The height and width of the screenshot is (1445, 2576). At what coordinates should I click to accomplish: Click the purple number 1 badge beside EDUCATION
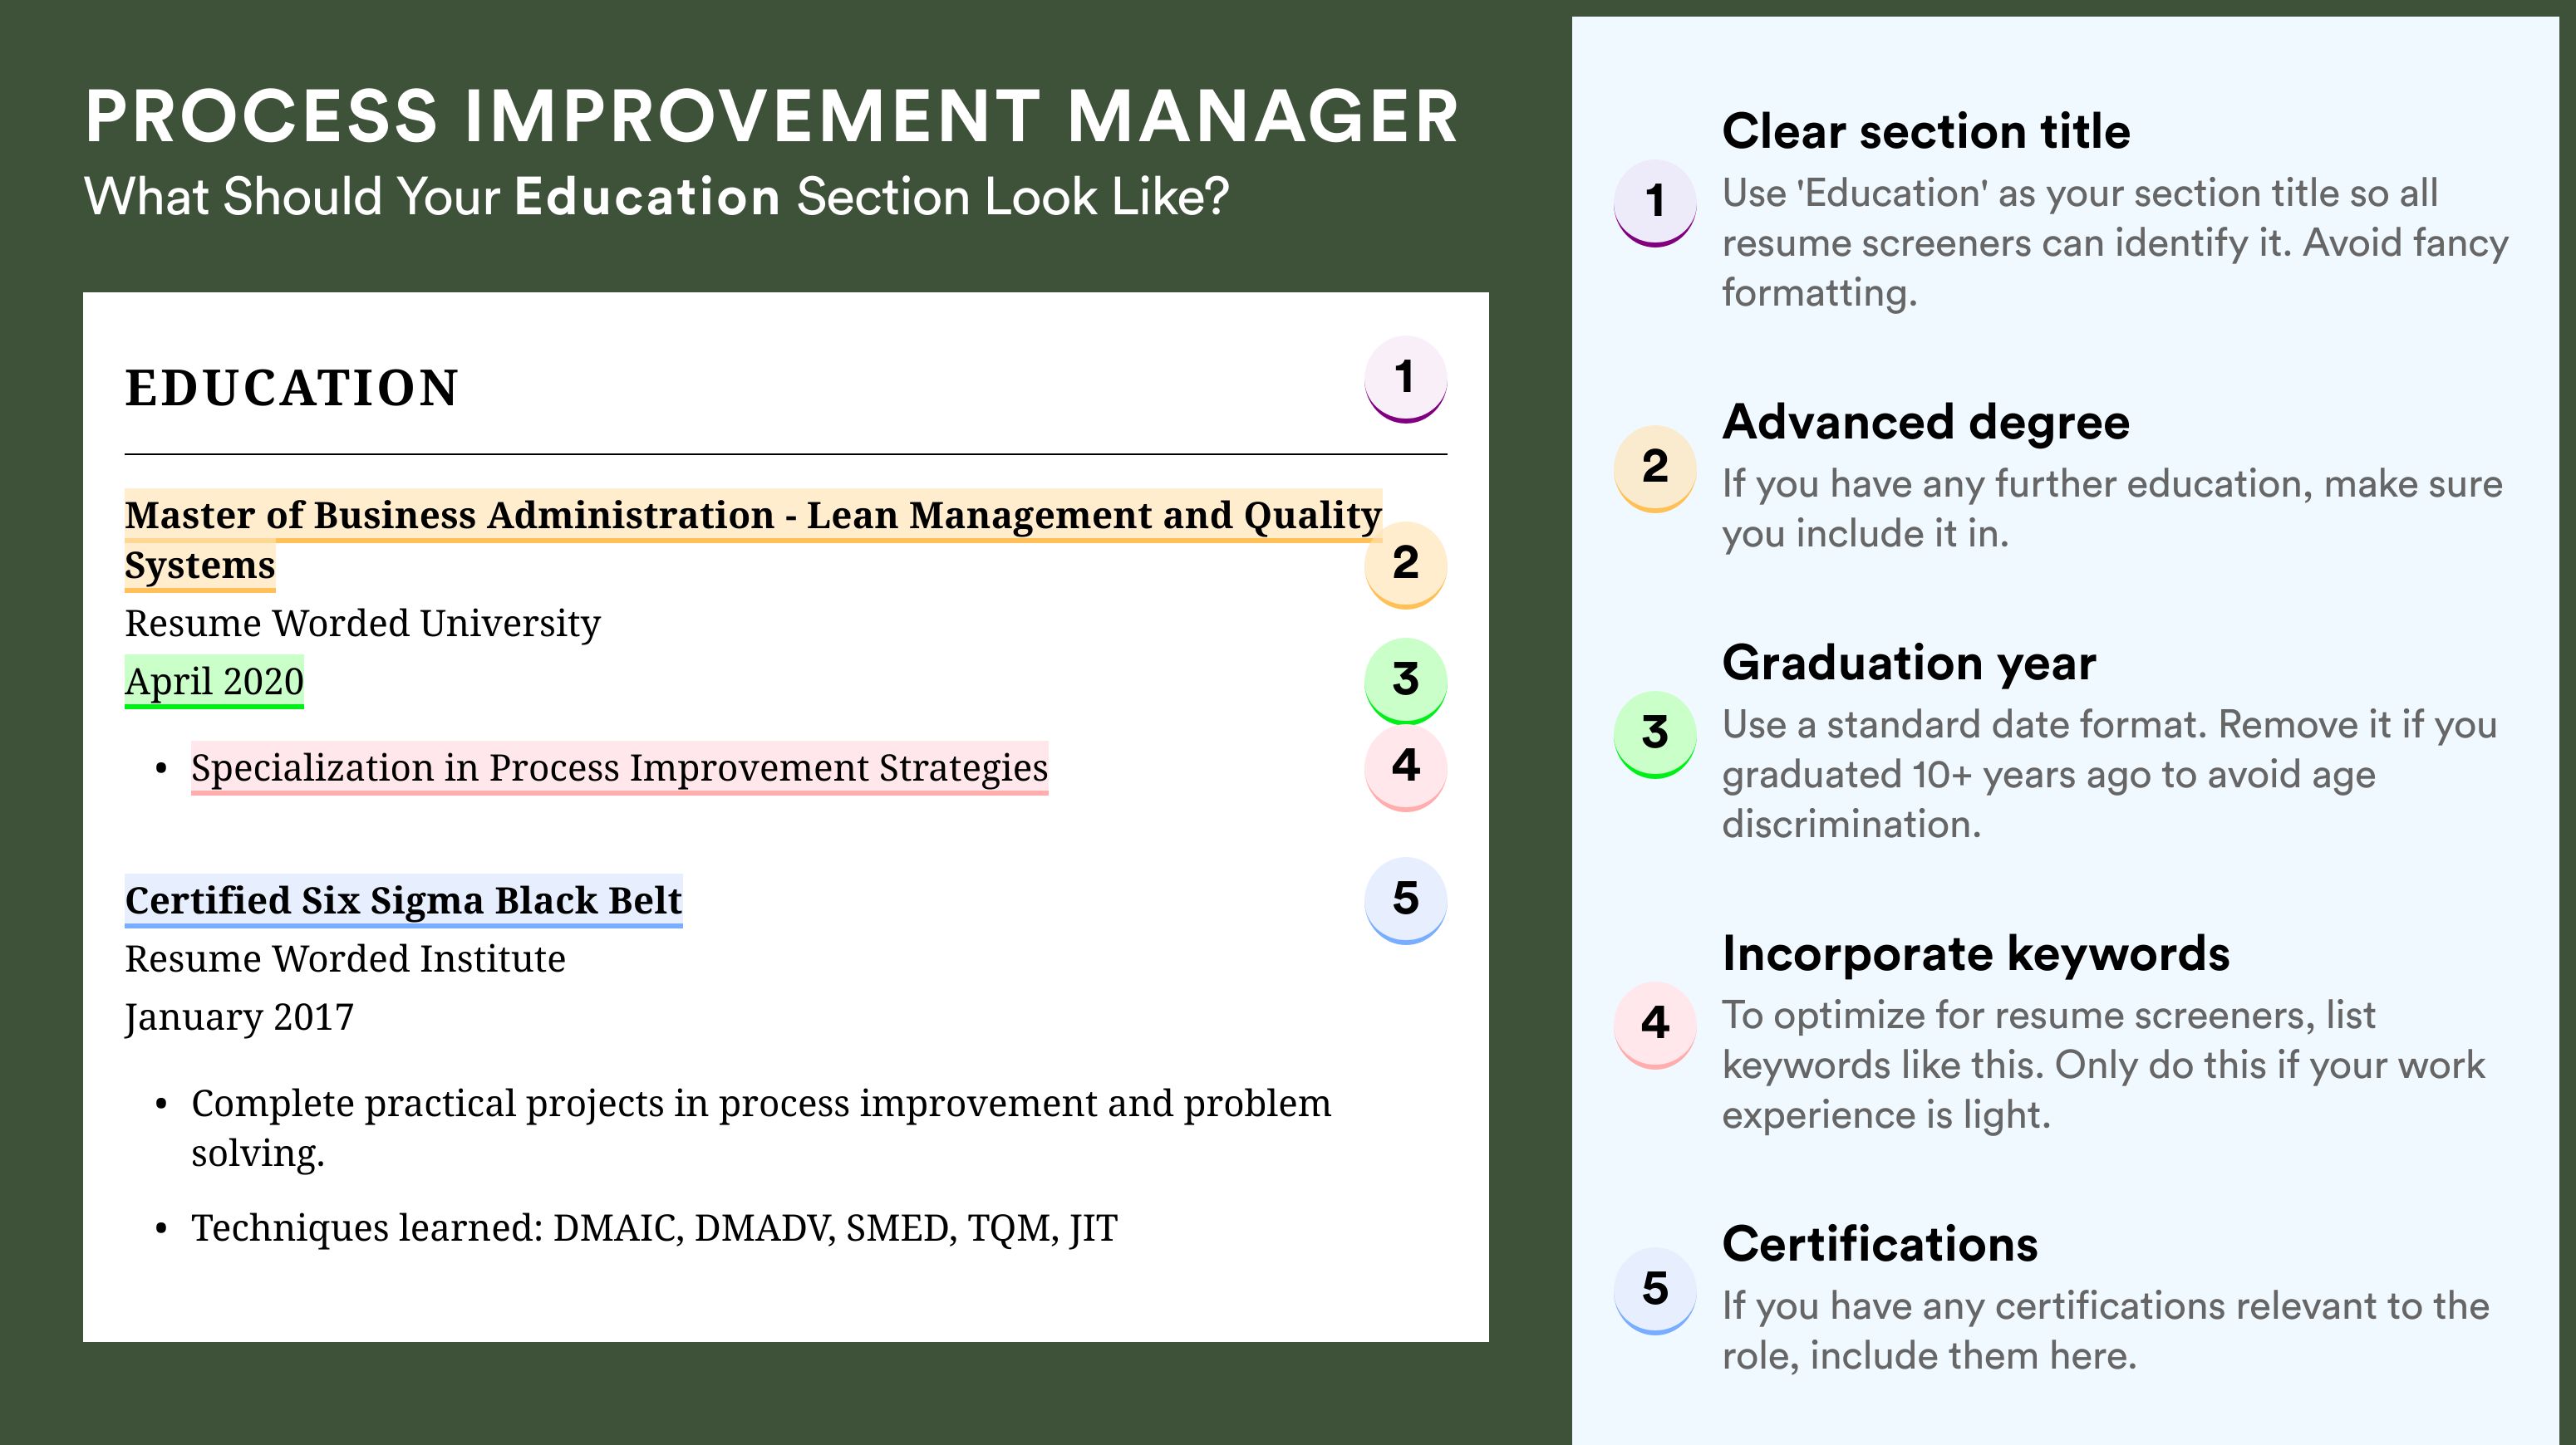1405,379
